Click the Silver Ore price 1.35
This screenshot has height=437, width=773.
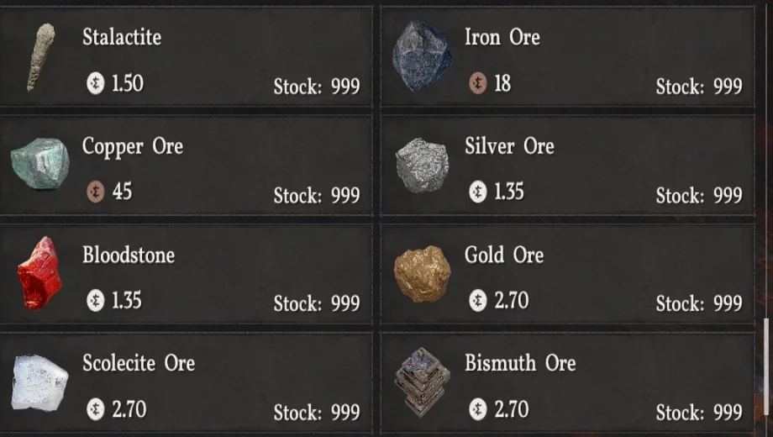pos(508,192)
